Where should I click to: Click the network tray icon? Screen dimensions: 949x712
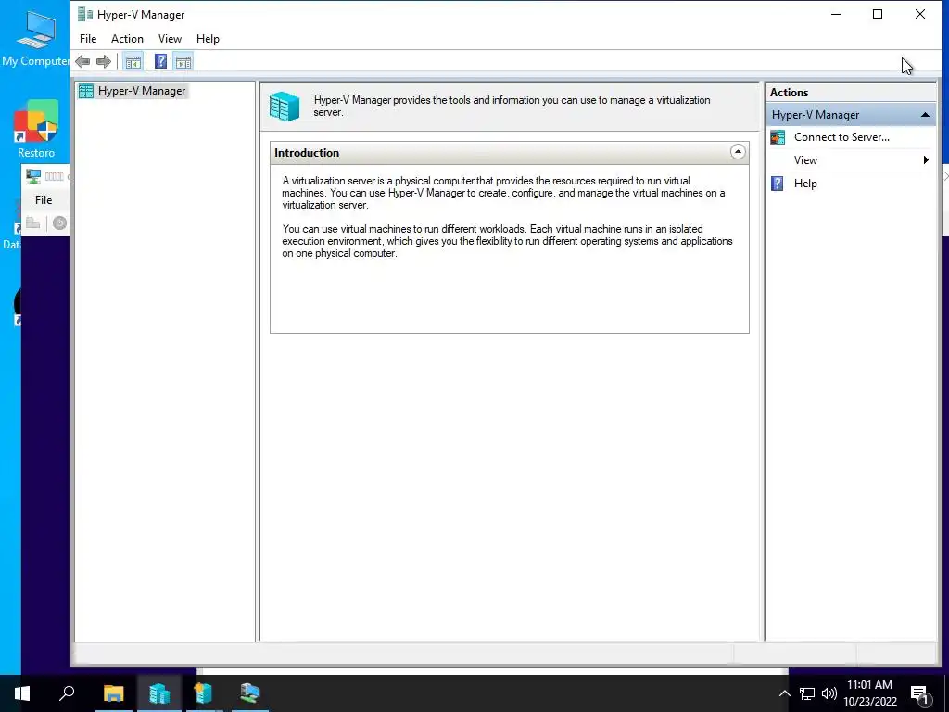[x=807, y=693]
